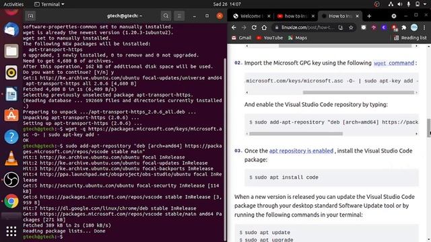
Task: Open Google Chrome from the dock
Action: point(11,201)
